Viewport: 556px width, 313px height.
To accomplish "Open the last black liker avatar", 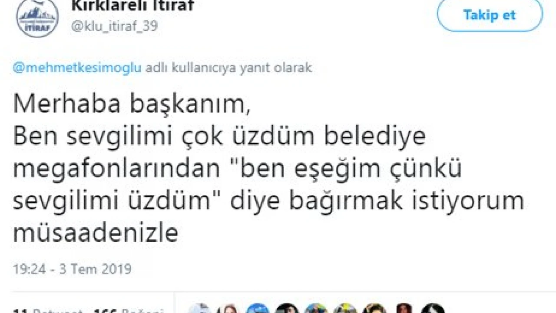I will 433,309.
